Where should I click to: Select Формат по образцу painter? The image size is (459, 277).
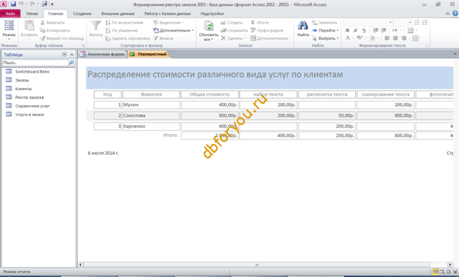click(62, 38)
